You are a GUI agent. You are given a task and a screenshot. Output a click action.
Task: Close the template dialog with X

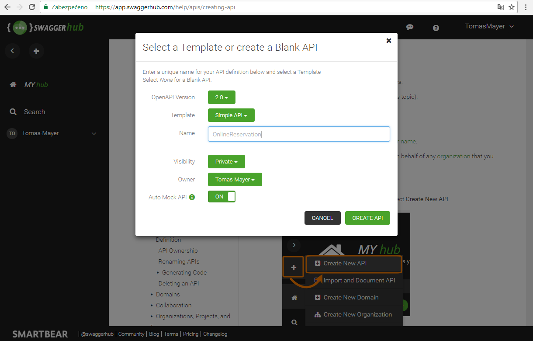[388, 41]
